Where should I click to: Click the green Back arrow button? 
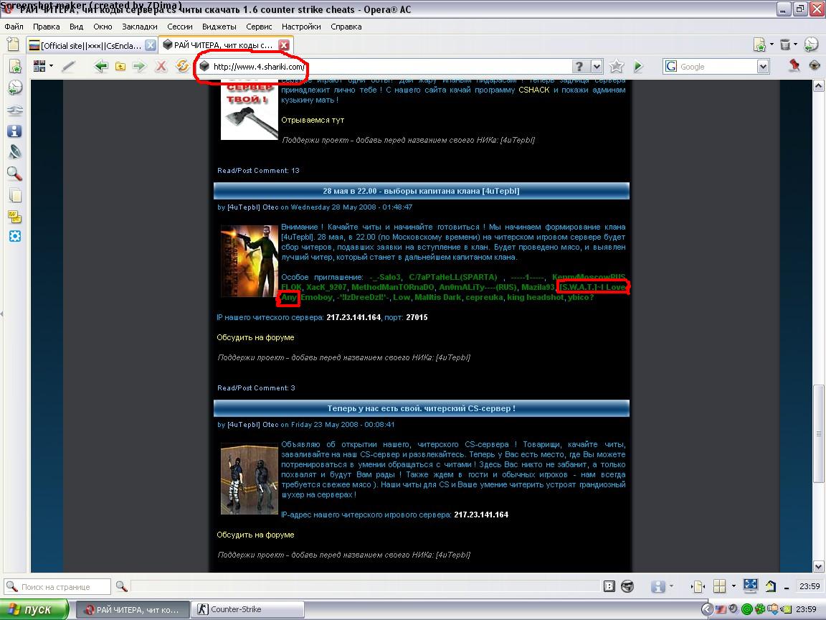point(101,66)
